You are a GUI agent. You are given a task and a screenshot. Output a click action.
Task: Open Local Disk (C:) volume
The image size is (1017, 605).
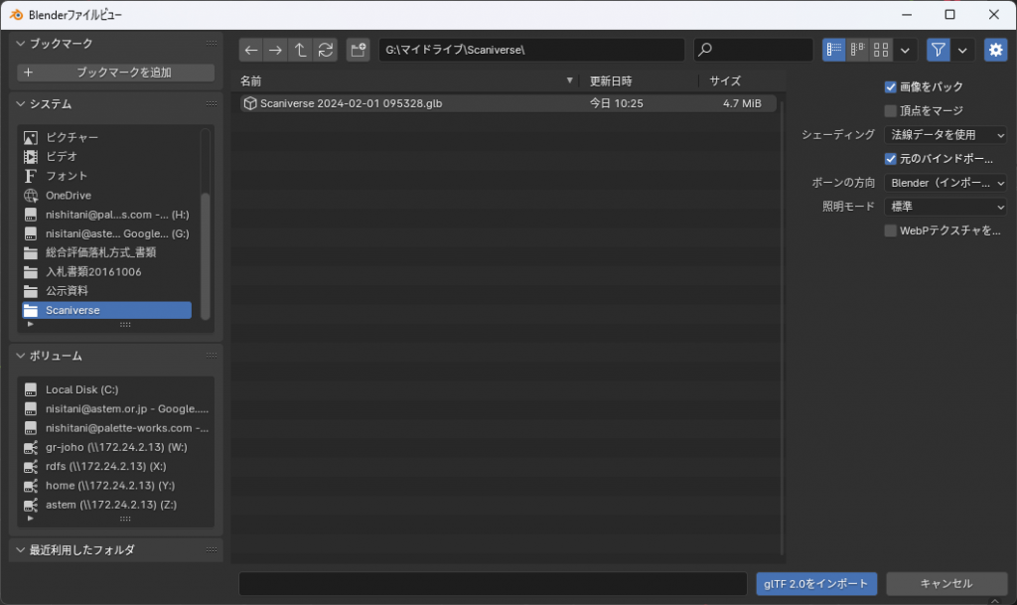pyautogui.click(x=115, y=389)
